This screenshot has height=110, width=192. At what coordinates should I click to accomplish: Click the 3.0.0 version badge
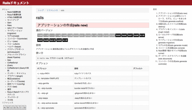118,35
